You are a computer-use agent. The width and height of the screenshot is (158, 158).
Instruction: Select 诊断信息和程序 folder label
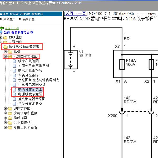(x=26, y=113)
